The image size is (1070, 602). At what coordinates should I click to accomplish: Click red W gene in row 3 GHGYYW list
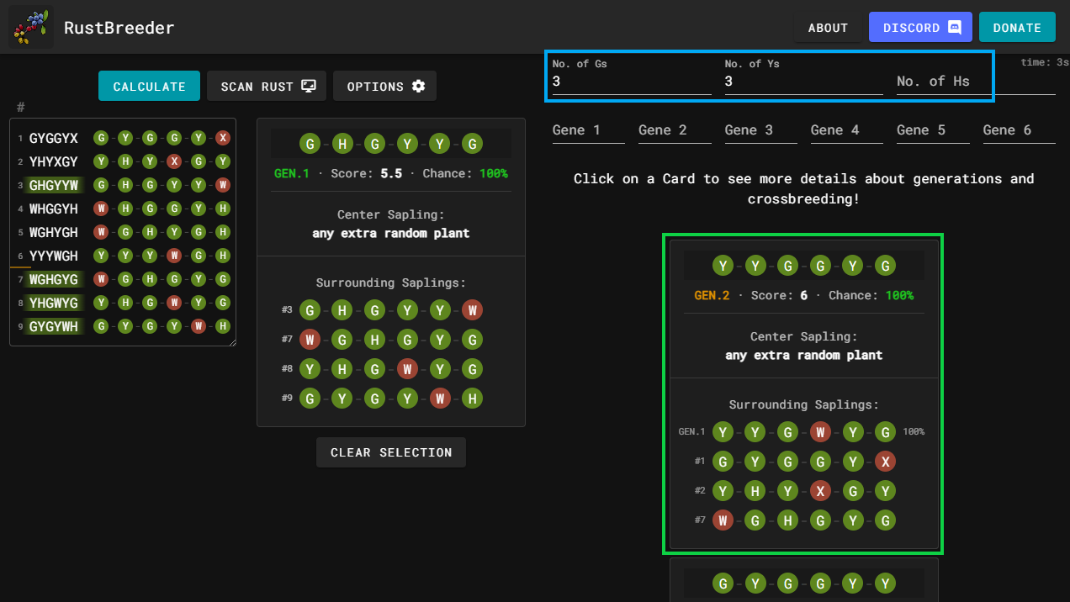coord(222,185)
